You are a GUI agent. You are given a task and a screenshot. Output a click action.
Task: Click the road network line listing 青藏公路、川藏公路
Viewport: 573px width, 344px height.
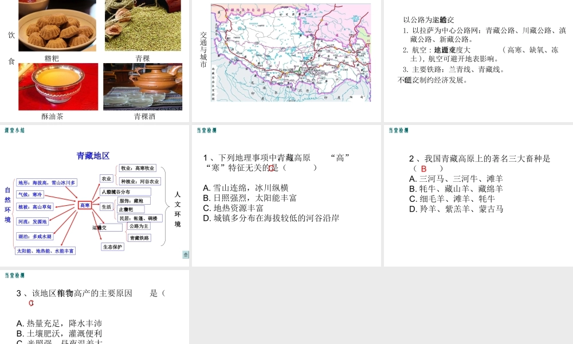pos(485,35)
